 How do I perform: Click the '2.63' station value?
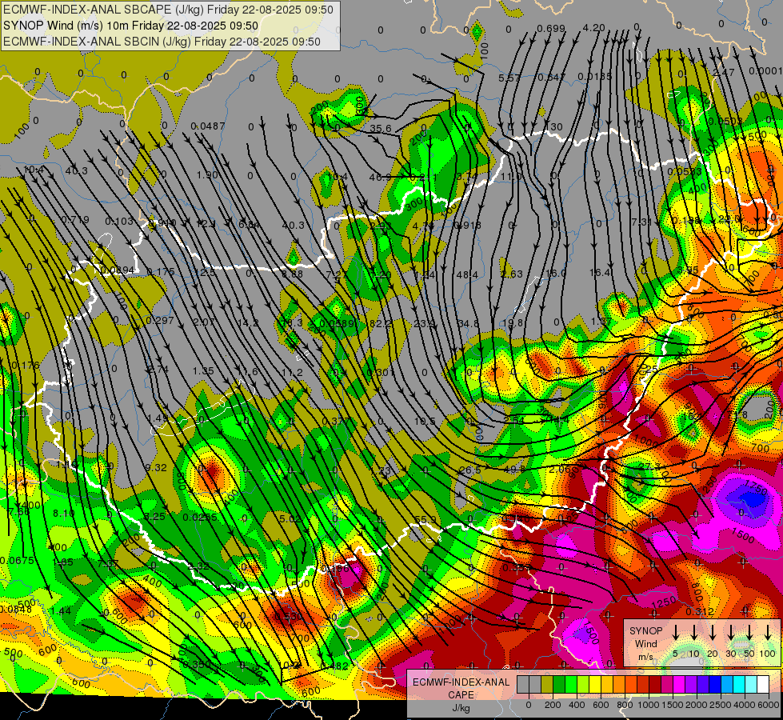pos(512,274)
